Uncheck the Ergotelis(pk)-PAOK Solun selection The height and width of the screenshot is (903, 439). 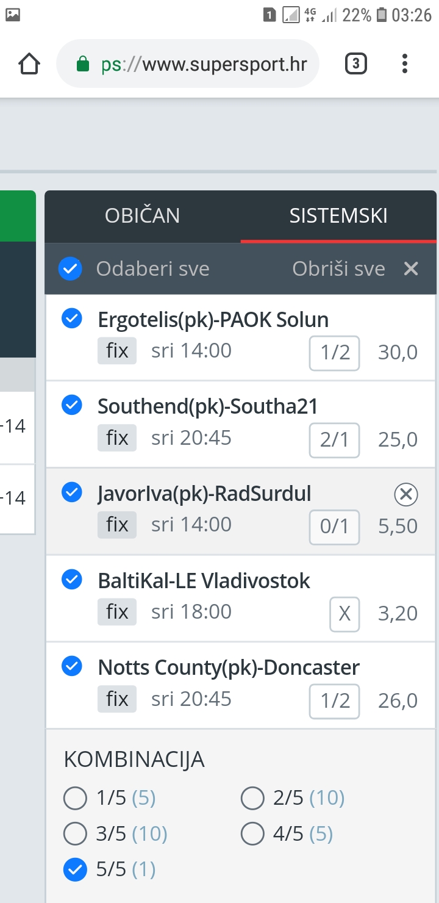[72, 318]
